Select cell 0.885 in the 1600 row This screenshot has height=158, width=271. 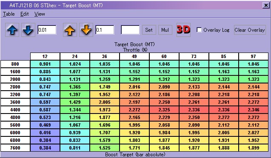45,72
